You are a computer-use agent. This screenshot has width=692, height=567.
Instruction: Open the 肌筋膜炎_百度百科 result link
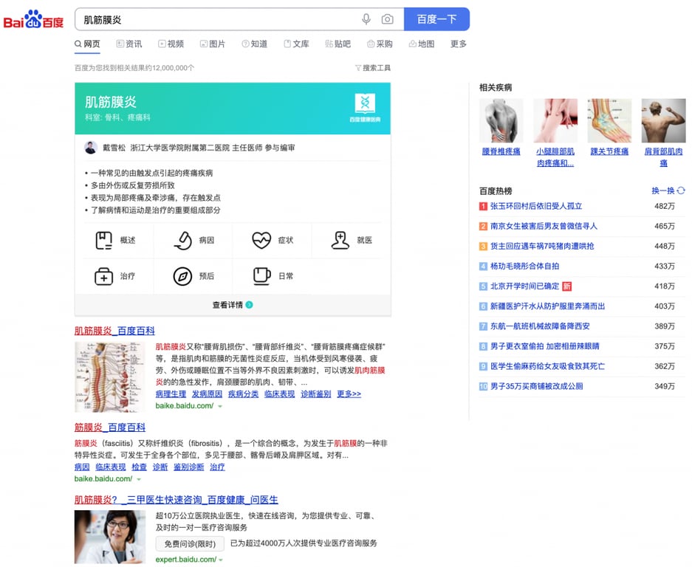coord(114,331)
